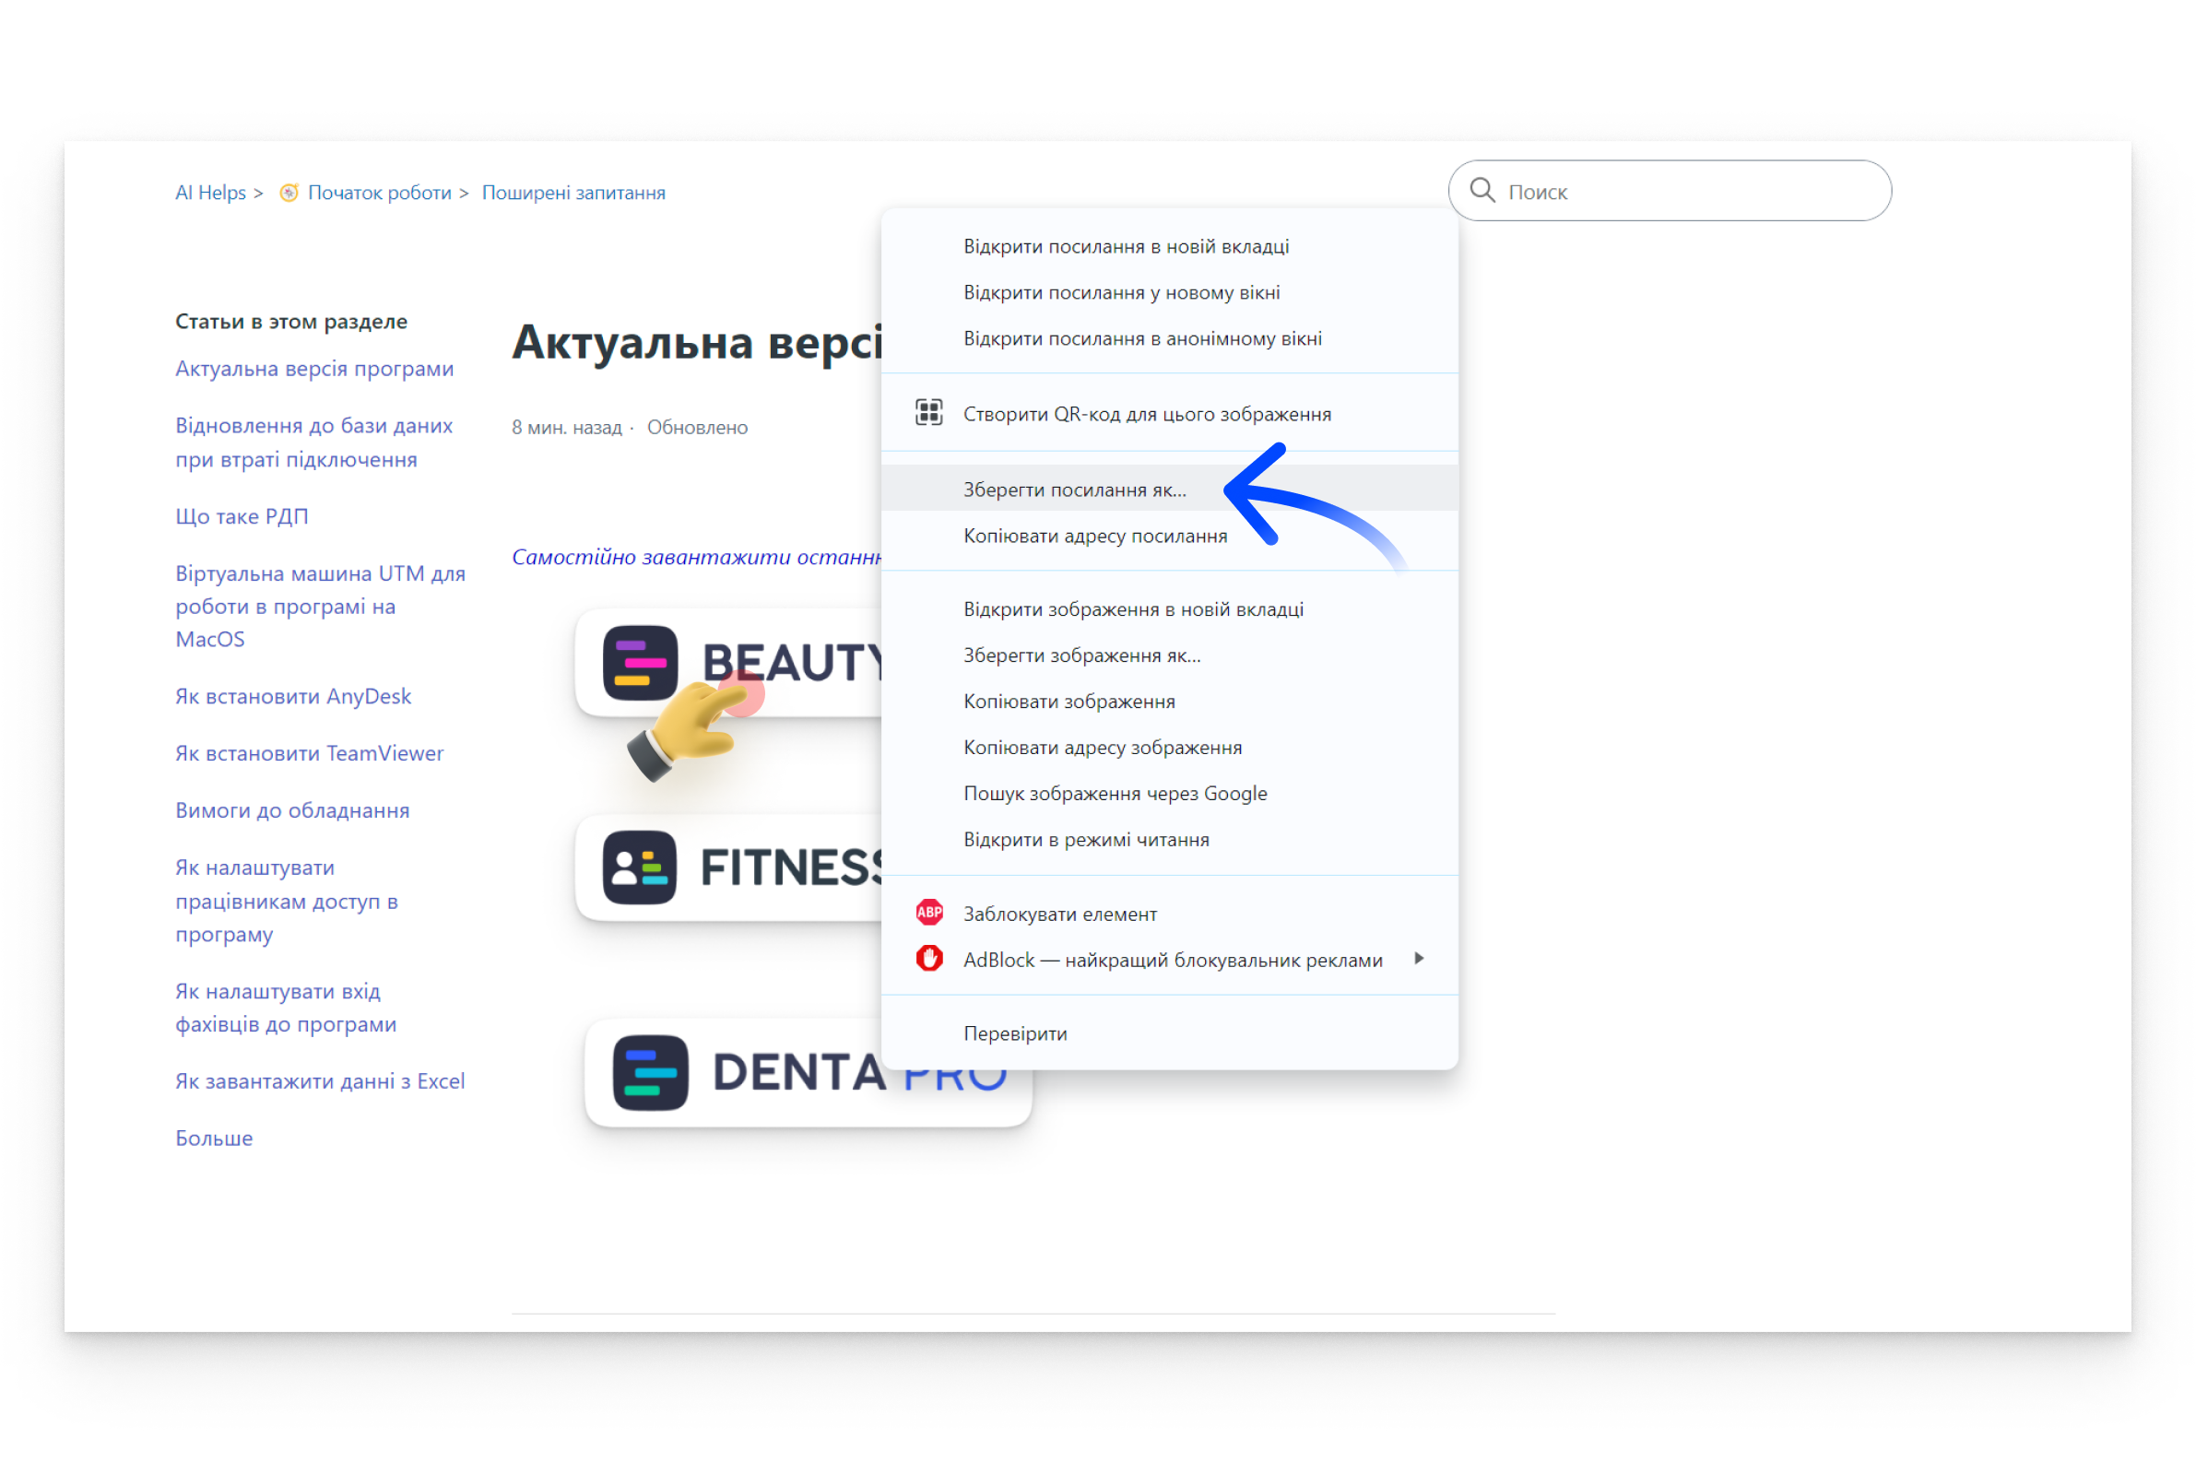The image size is (2196, 1475).
Task: Click the Beauty Pro logo icon
Action: coord(641,662)
